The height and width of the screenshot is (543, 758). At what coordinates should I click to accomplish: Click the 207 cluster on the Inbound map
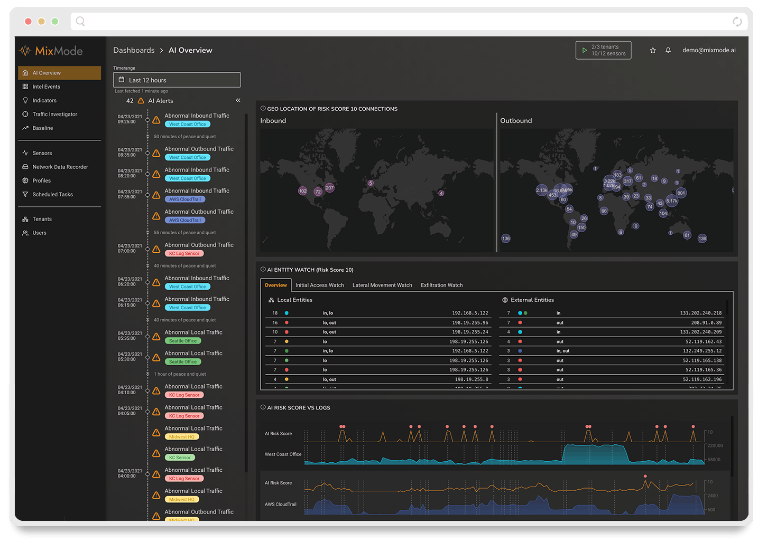tap(330, 188)
